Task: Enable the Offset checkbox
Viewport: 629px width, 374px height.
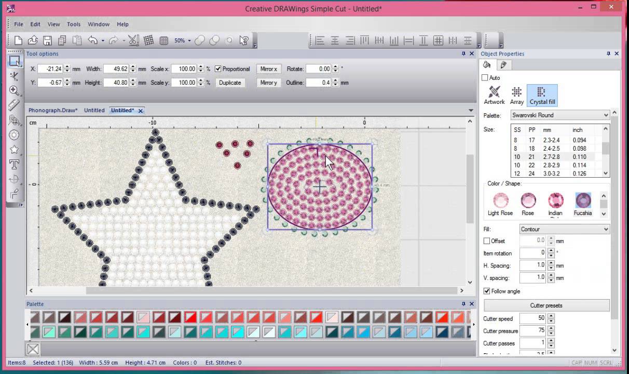Action: pyautogui.click(x=487, y=241)
